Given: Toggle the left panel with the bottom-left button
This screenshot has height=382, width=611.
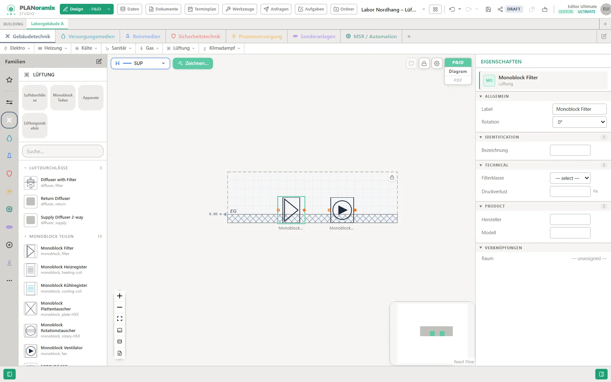Looking at the screenshot, I should tap(10, 374).
